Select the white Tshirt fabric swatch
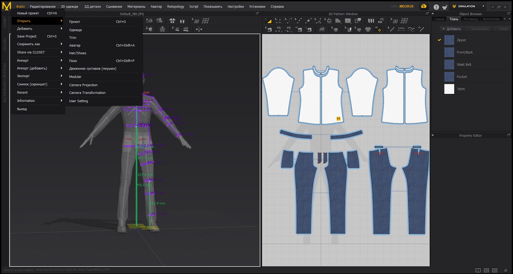The image size is (513, 274). pos(449,89)
